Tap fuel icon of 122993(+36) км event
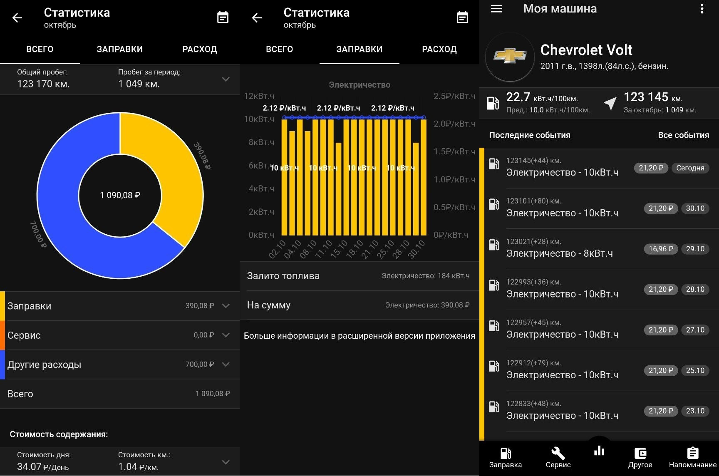The image size is (719, 476). 494,285
